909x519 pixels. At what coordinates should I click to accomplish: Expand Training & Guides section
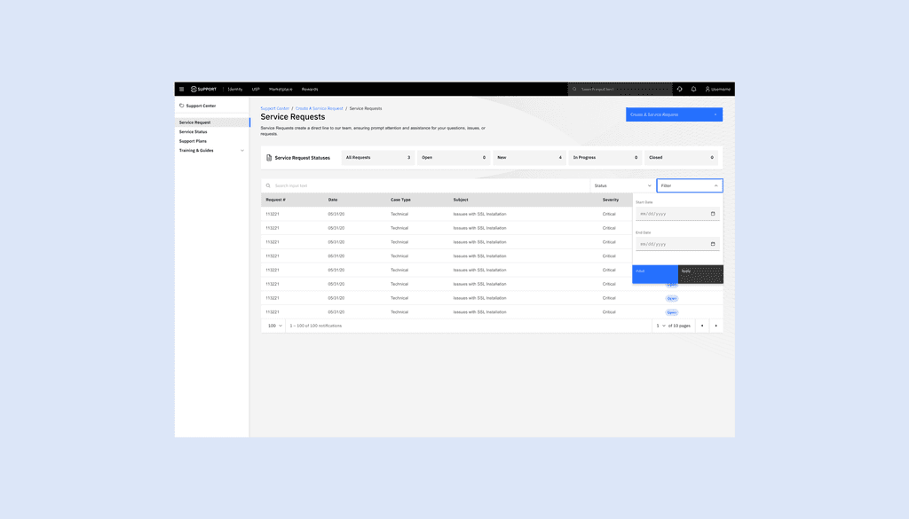(x=212, y=150)
